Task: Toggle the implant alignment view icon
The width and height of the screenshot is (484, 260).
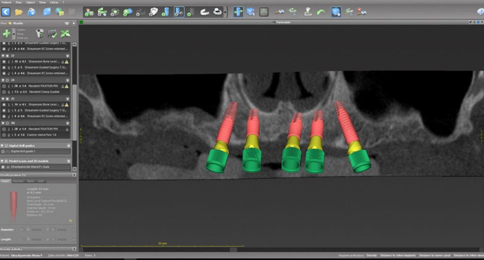Action: click(x=238, y=12)
